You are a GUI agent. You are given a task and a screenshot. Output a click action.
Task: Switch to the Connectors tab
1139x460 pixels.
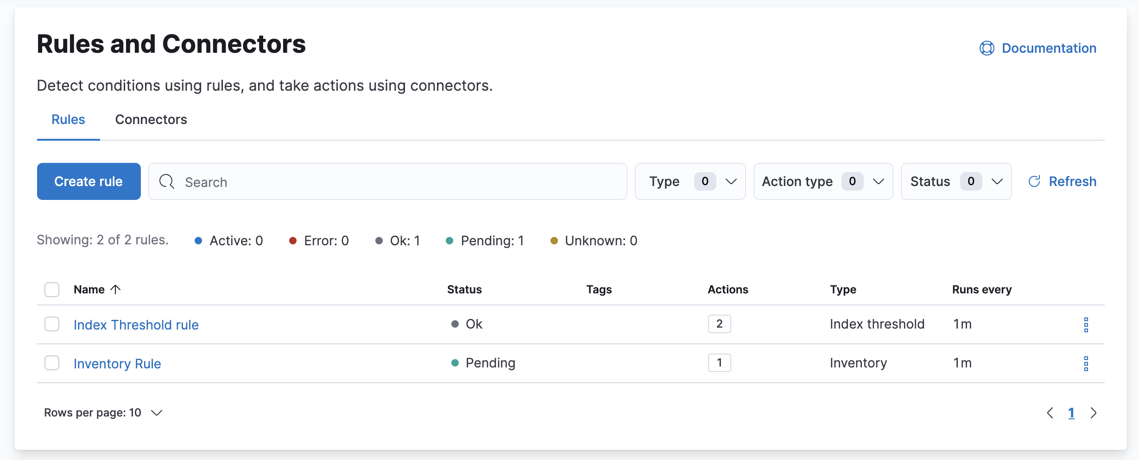(x=151, y=119)
